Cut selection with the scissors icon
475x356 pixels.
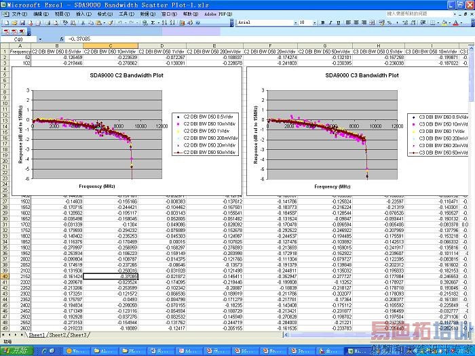[83, 22]
